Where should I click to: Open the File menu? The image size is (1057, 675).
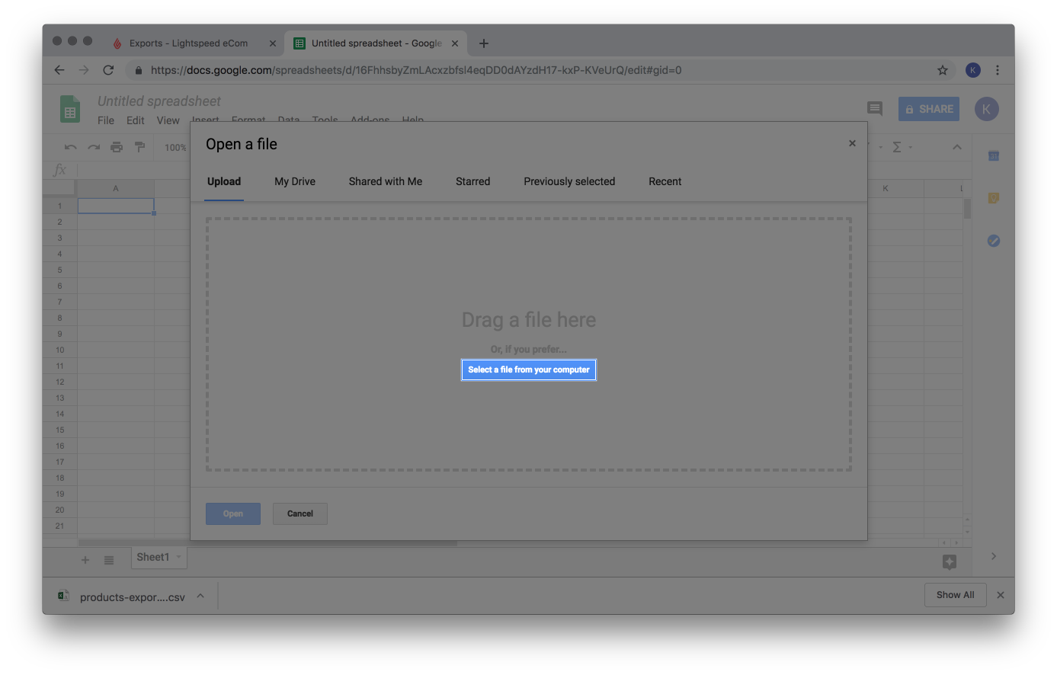click(x=106, y=120)
